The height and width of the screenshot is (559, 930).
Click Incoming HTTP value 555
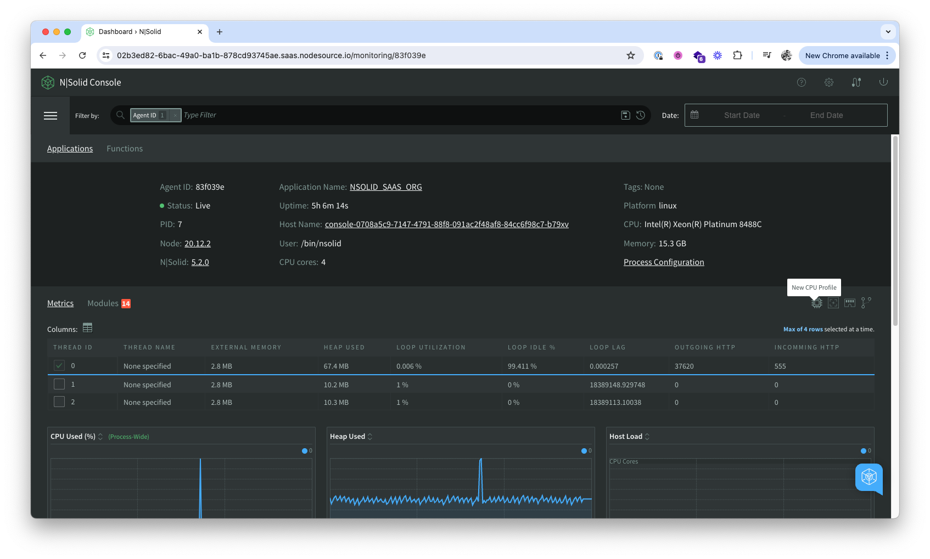(780, 366)
